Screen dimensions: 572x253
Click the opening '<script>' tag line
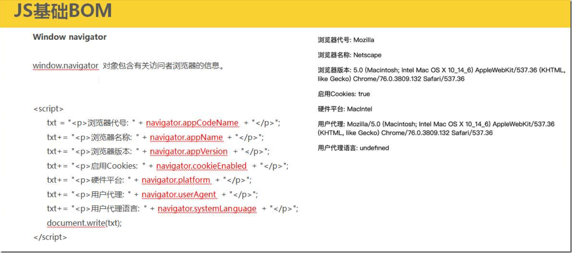point(49,109)
